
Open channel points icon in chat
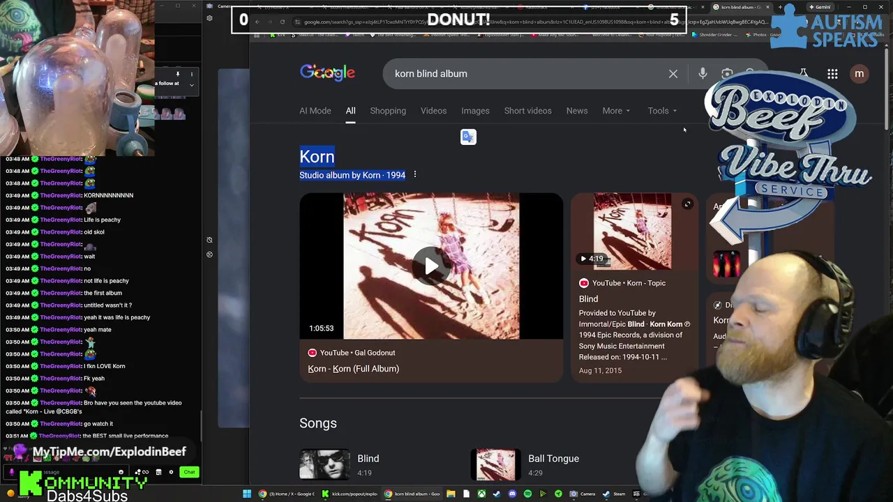point(140,472)
